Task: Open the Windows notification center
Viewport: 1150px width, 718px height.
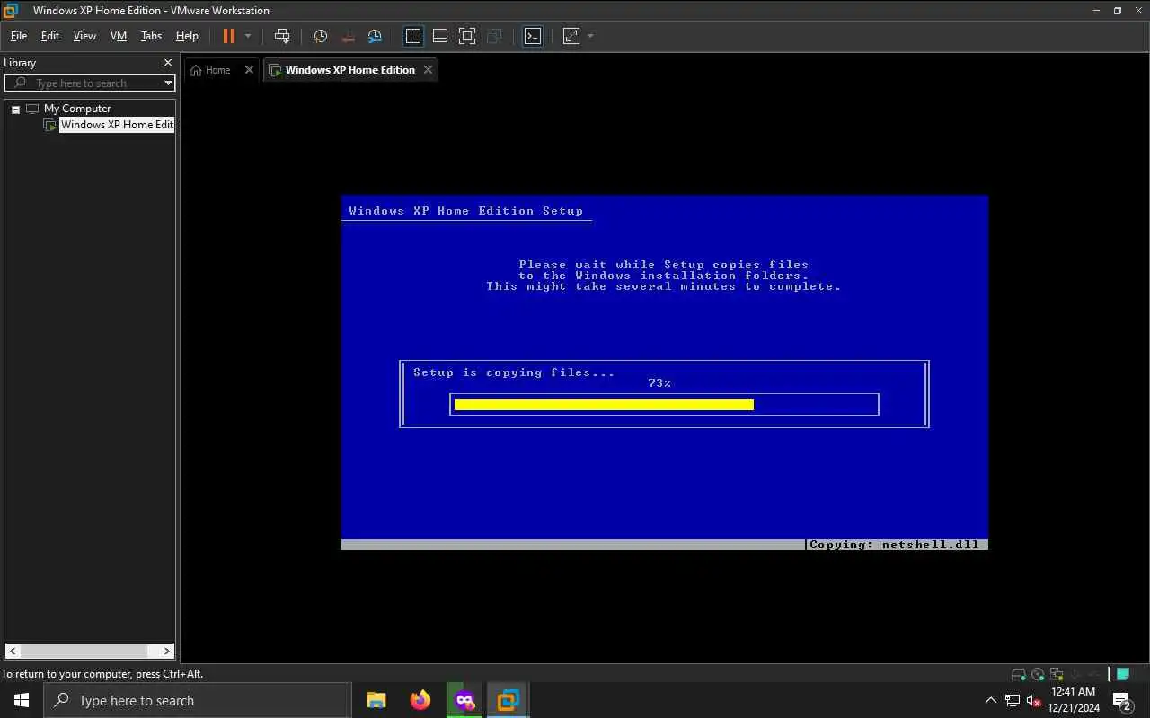Action: point(1122,700)
